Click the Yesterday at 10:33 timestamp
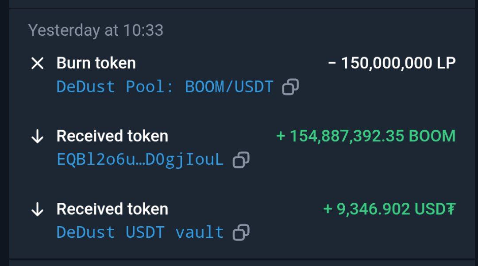Image resolution: width=478 pixels, height=266 pixels. click(x=96, y=30)
